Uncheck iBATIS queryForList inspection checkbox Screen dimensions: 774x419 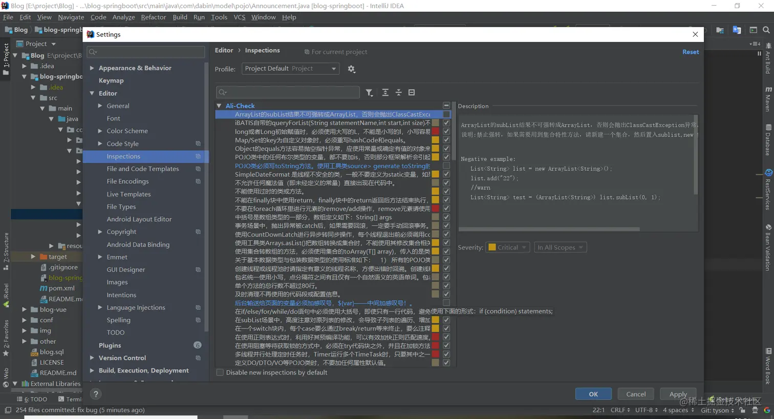tap(446, 123)
